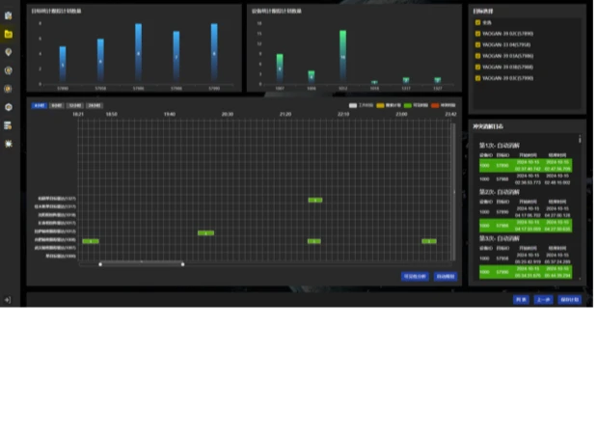Toggle the YAOGAN-39 03A checkbox
This screenshot has width=598, height=434.
point(477,56)
